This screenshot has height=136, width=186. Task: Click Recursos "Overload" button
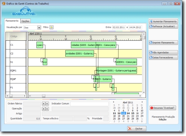click(x=163, y=108)
